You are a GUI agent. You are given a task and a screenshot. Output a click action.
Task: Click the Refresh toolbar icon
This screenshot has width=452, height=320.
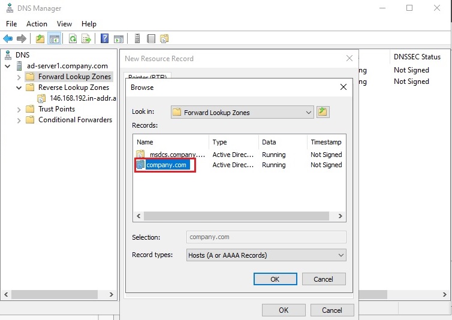tap(73, 39)
